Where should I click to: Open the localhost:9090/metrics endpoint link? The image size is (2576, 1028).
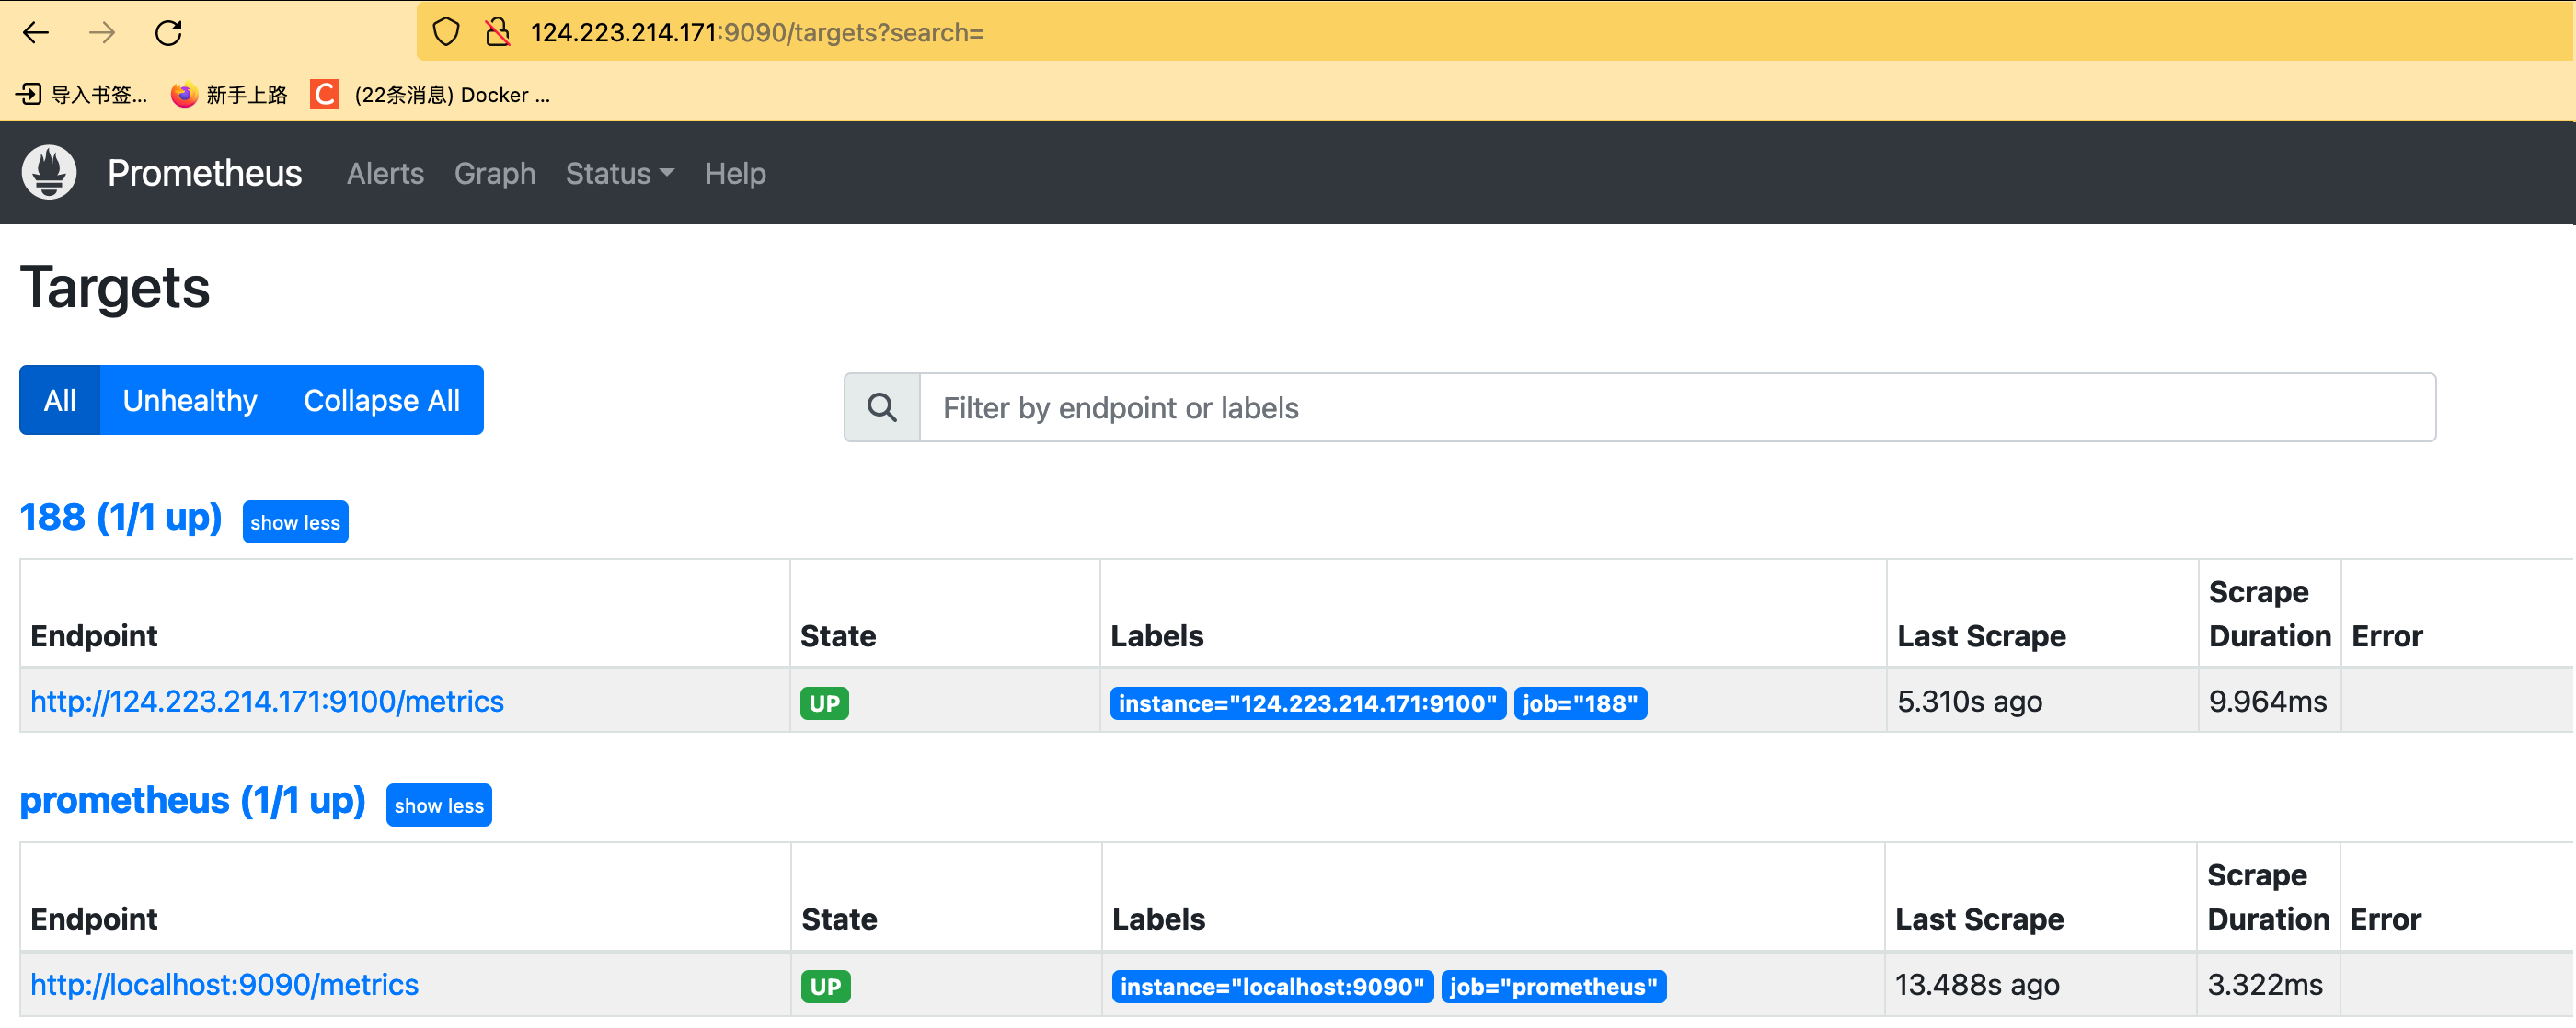pos(224,984)
